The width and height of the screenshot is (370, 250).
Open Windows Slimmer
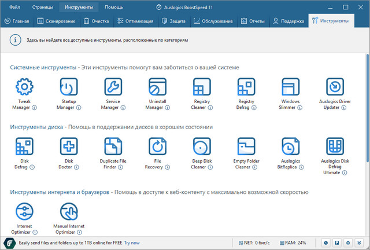click(x=290, y=87)
